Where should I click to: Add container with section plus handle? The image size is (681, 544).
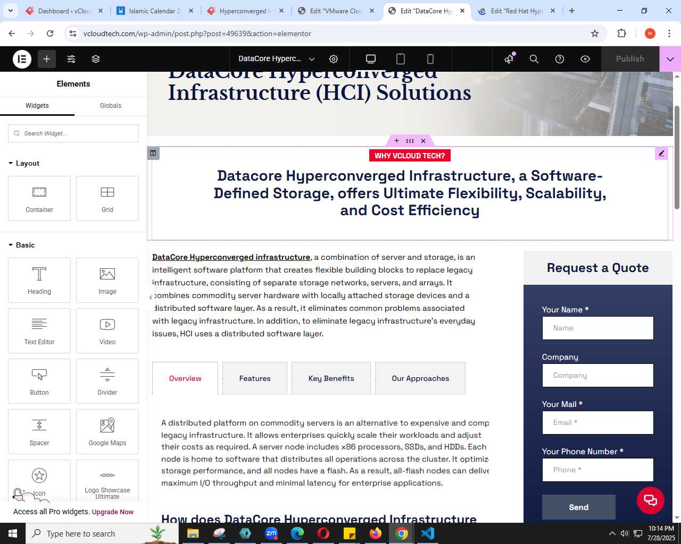(396, 141)
